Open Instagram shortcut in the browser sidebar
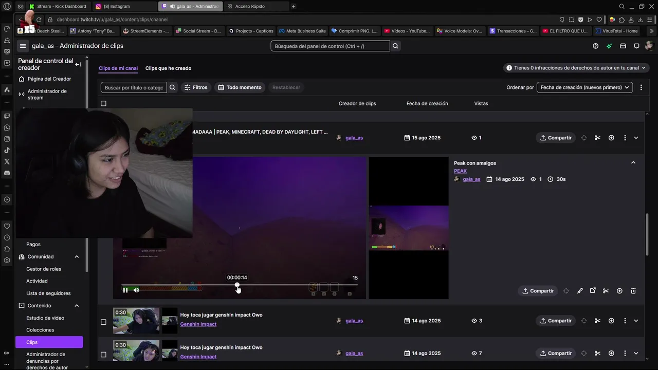Viewport: 658px width, 370px height. click(7, 139)
